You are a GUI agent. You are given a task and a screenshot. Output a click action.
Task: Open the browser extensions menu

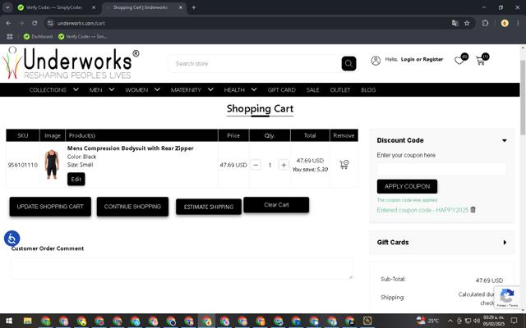(485, 23)
